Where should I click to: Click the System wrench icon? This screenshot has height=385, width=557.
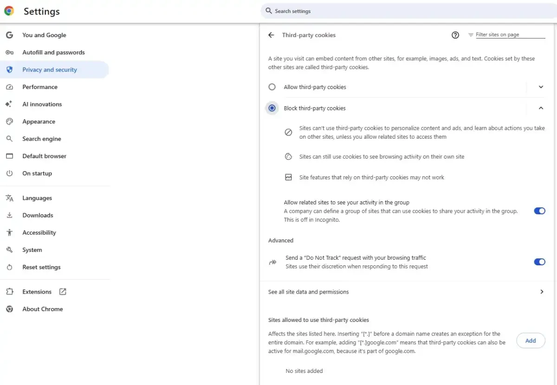[x=9, y=250]
